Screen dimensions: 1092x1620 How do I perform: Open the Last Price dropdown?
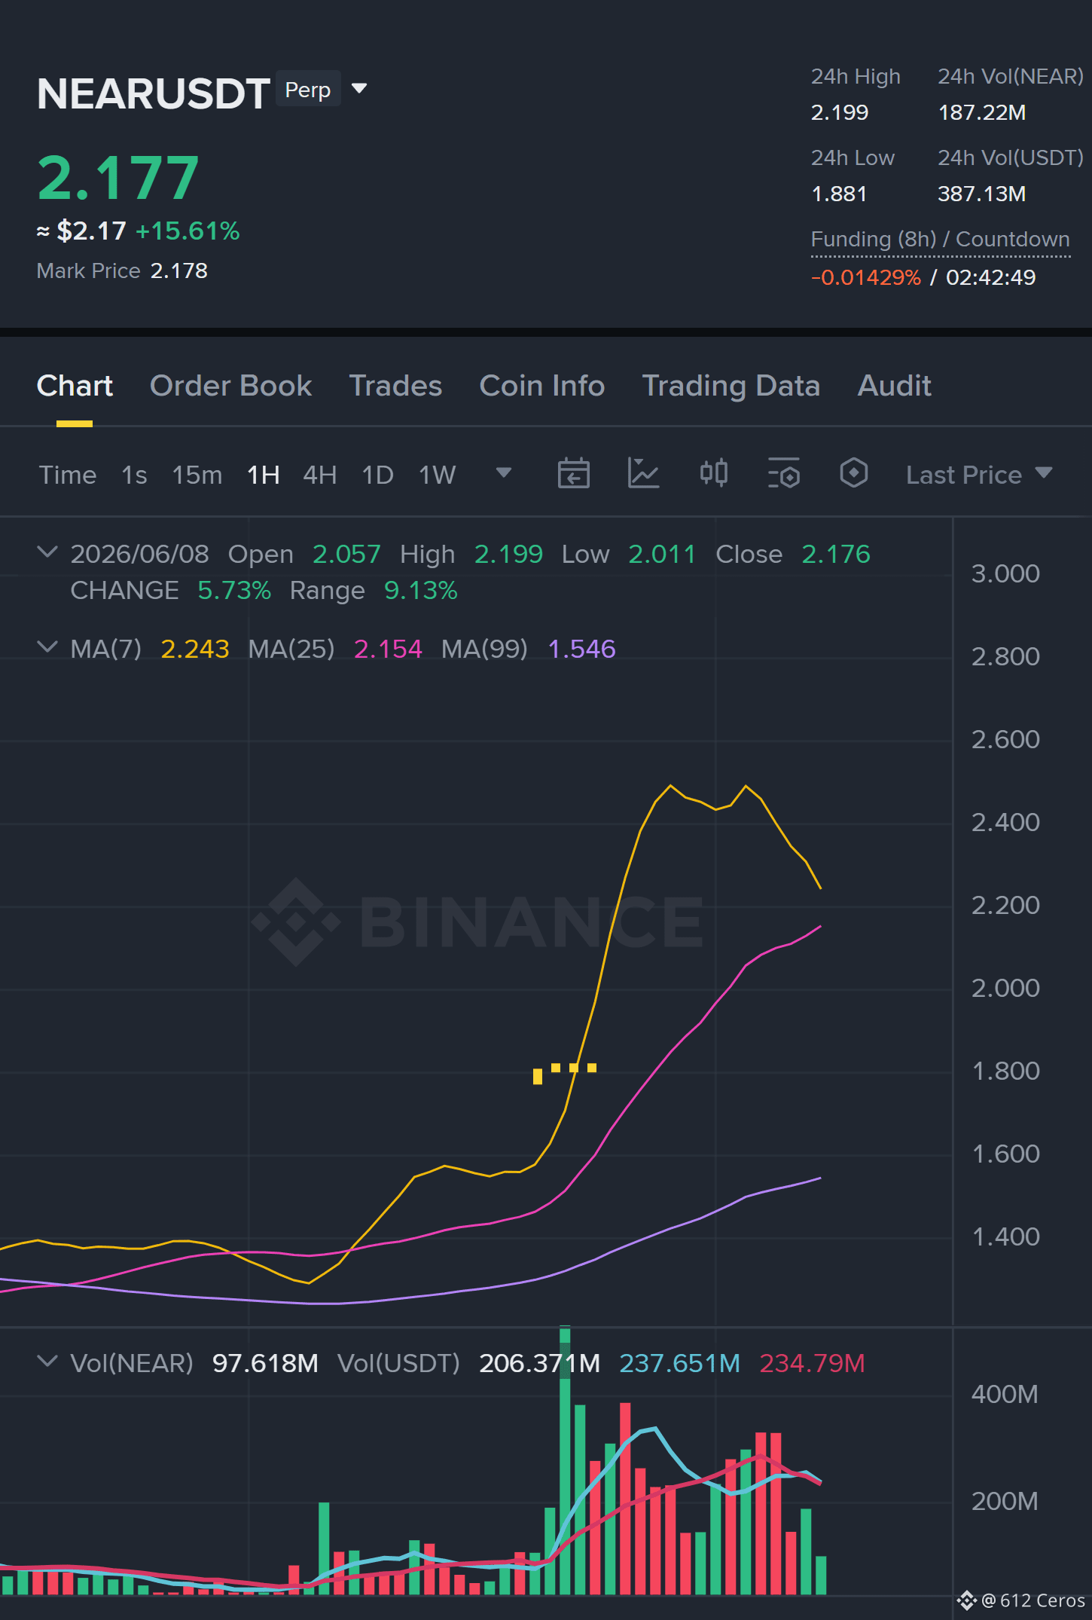point(978,475)
